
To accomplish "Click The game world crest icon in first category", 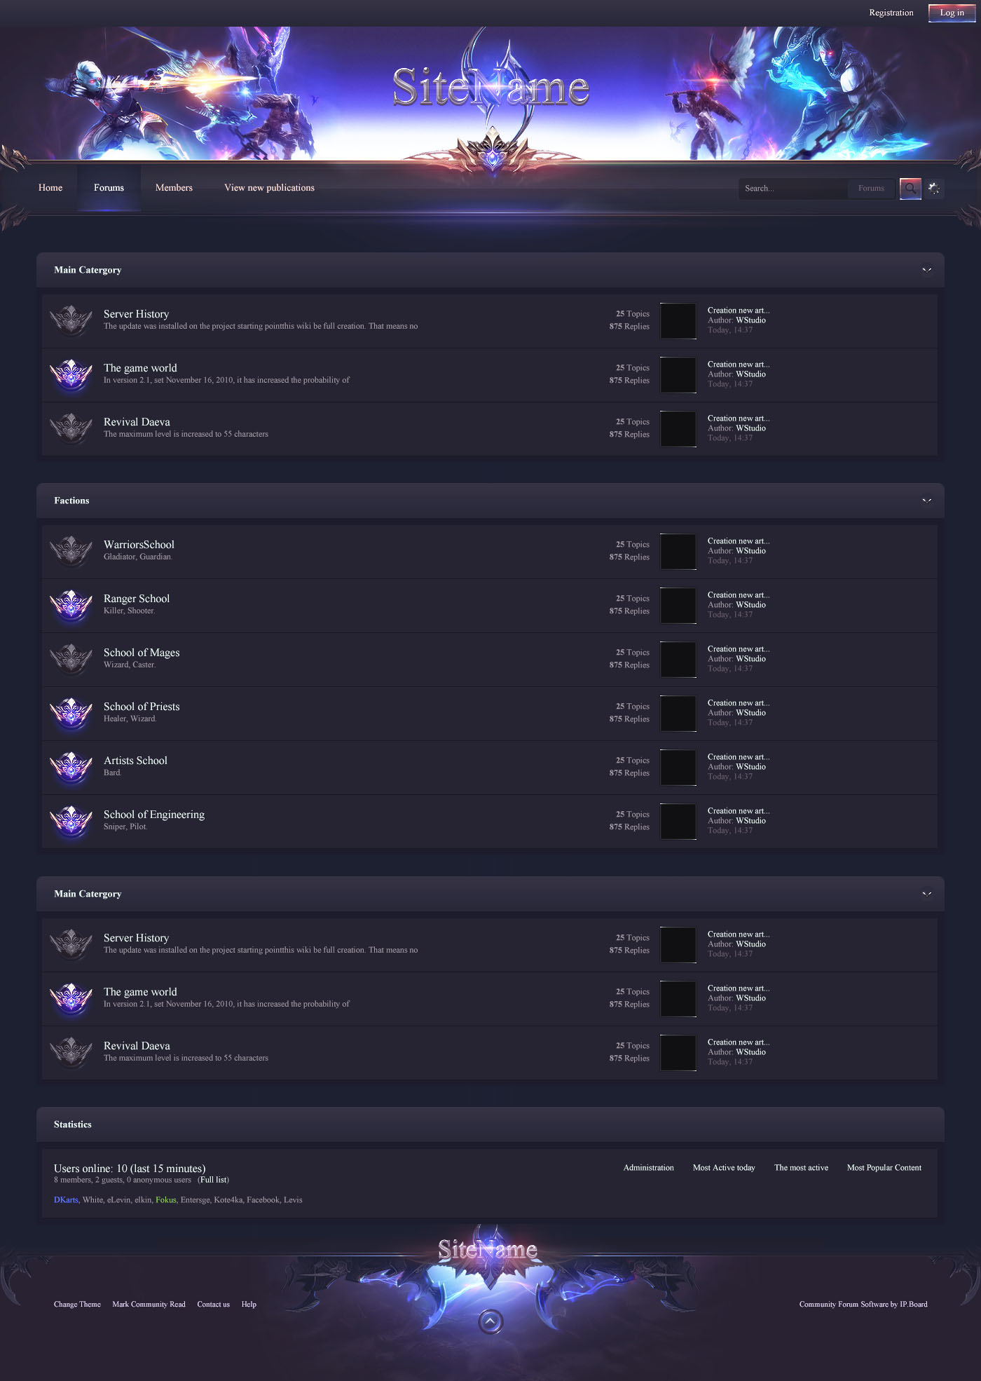I will [71, 374].
